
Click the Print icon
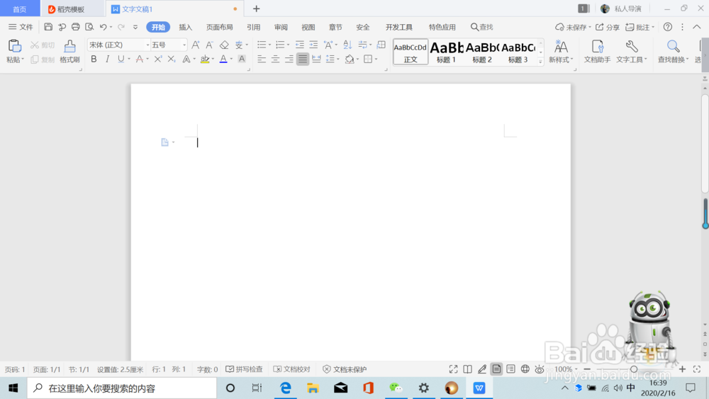pyautogui.click(x=76, y=27)
